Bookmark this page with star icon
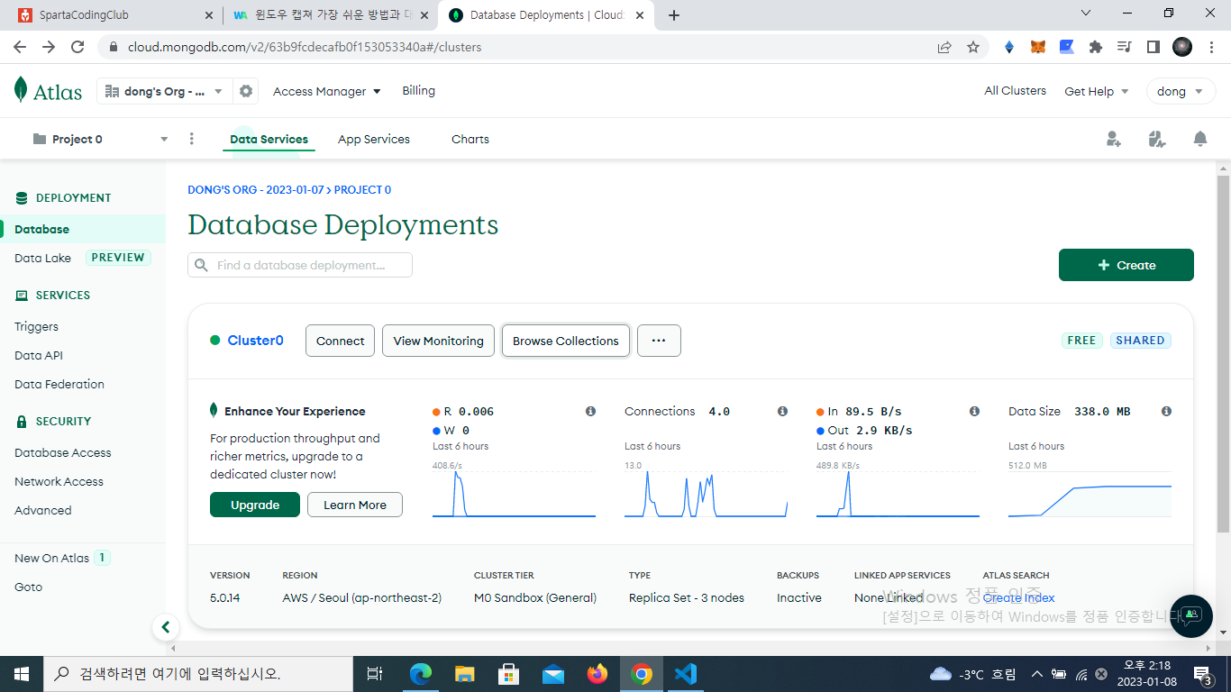 point(973,47)
